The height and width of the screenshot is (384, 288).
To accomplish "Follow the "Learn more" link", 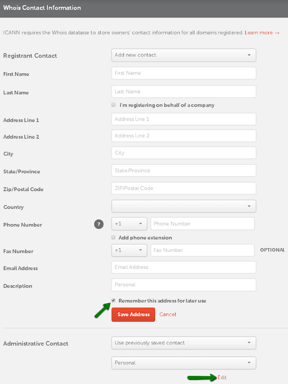I will 261,33.
